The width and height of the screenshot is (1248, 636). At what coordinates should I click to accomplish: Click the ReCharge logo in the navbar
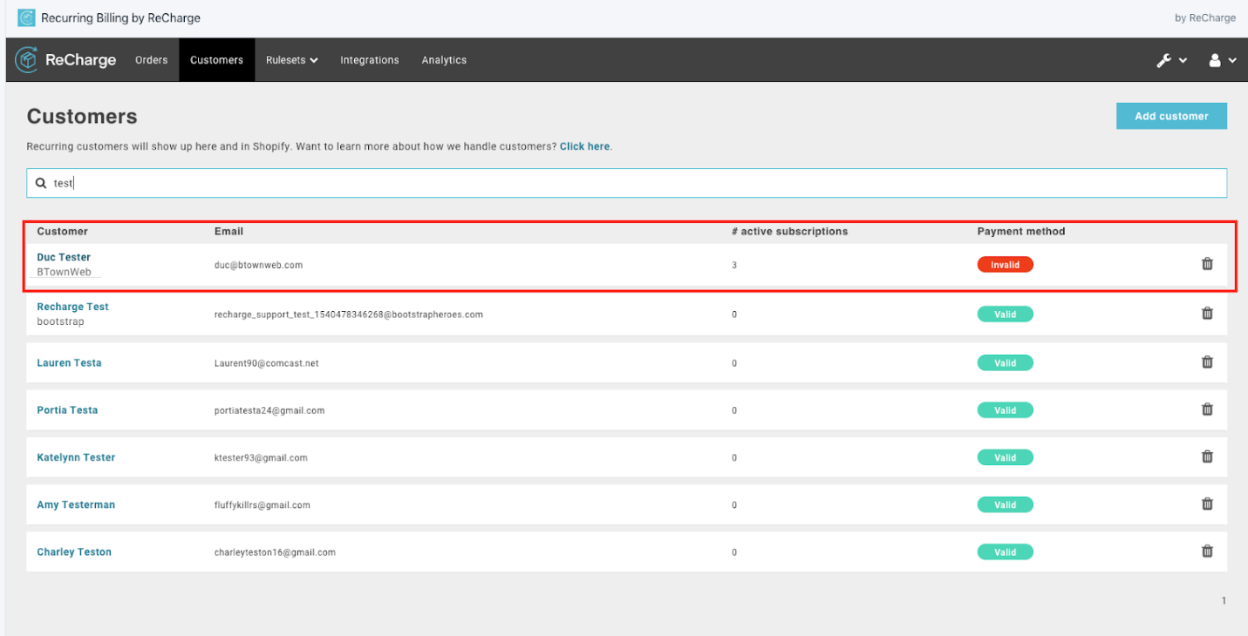coord(66,60)
